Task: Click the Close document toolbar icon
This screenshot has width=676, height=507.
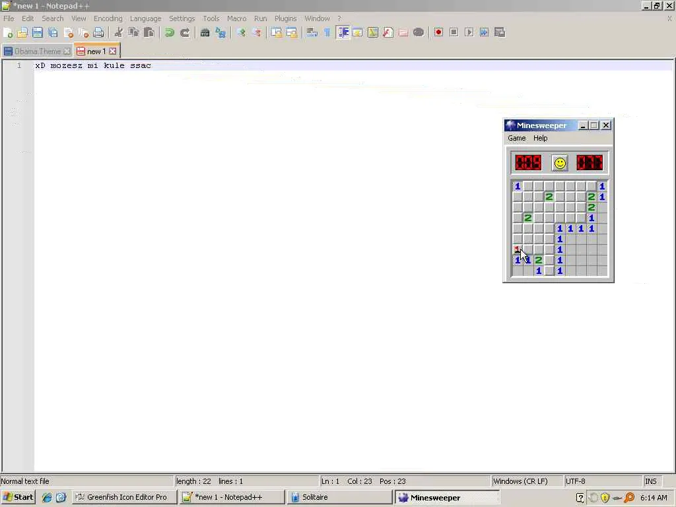Action: click(x=68, y=32)
